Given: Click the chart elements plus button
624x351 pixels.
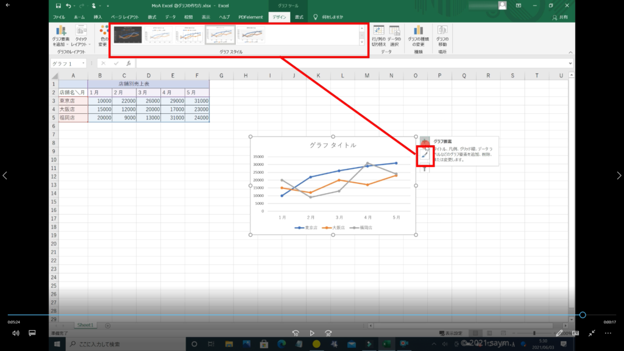Looking at the screenshot, I should click(425, 143).
